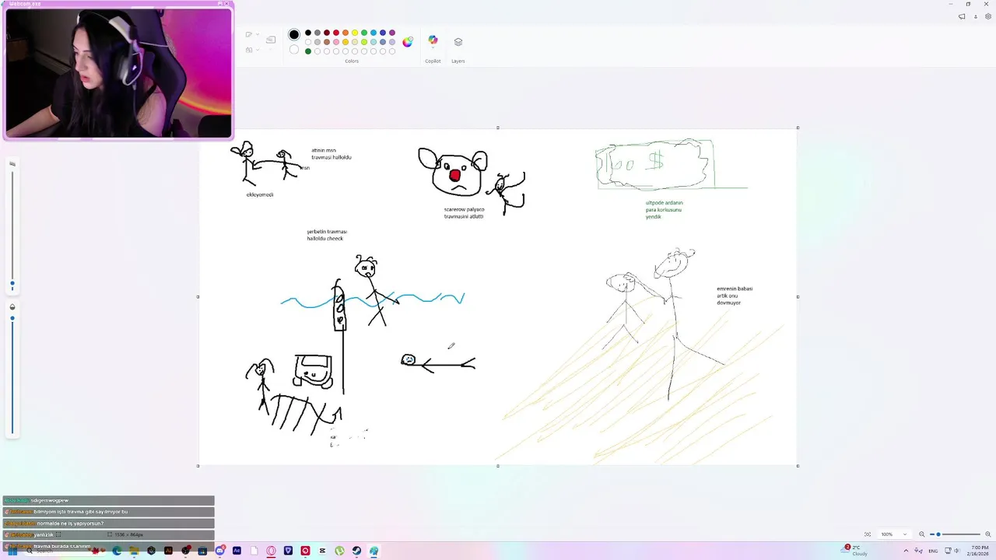996x560 pixels.
Task: Click the bottom-center canvas resize handle
Action: [x=498, y=466]
